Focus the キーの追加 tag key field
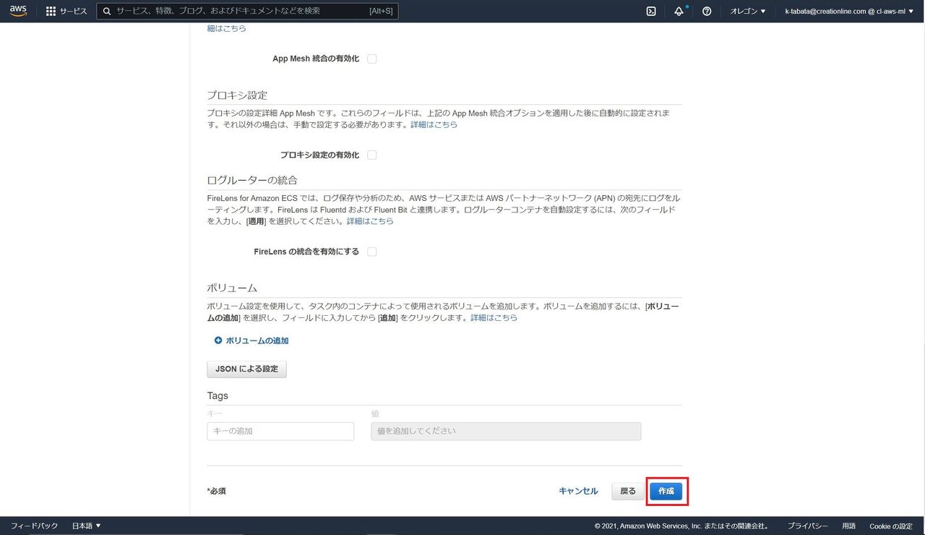The width and height of the screenshot is (925, 535). 280,432
